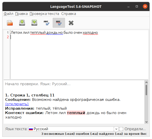The image size is (152, 139).
Task: Click the highlighted тепплый in error context
Action: (76, 113)
